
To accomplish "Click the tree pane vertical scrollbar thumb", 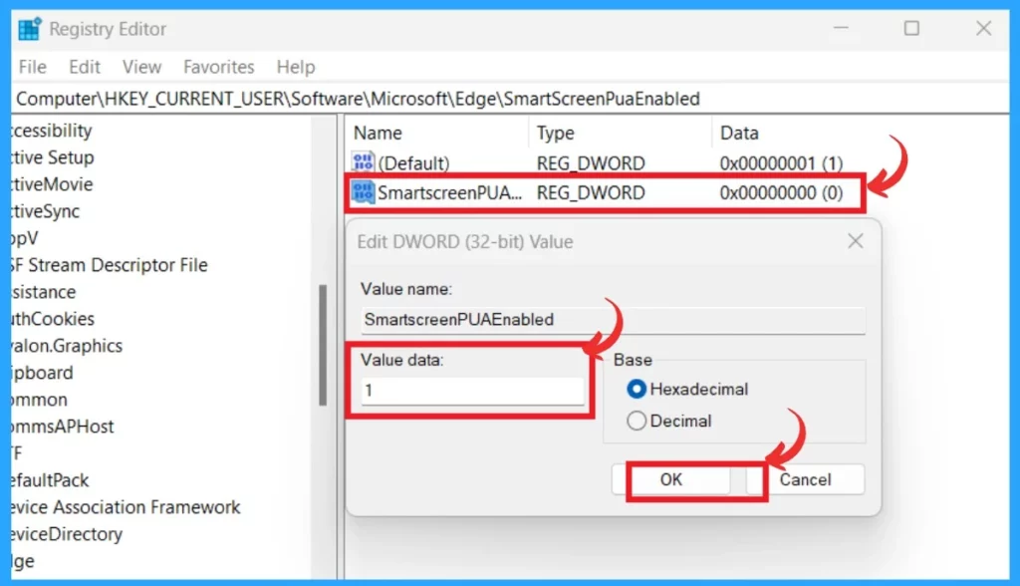I will click(323, 345).
